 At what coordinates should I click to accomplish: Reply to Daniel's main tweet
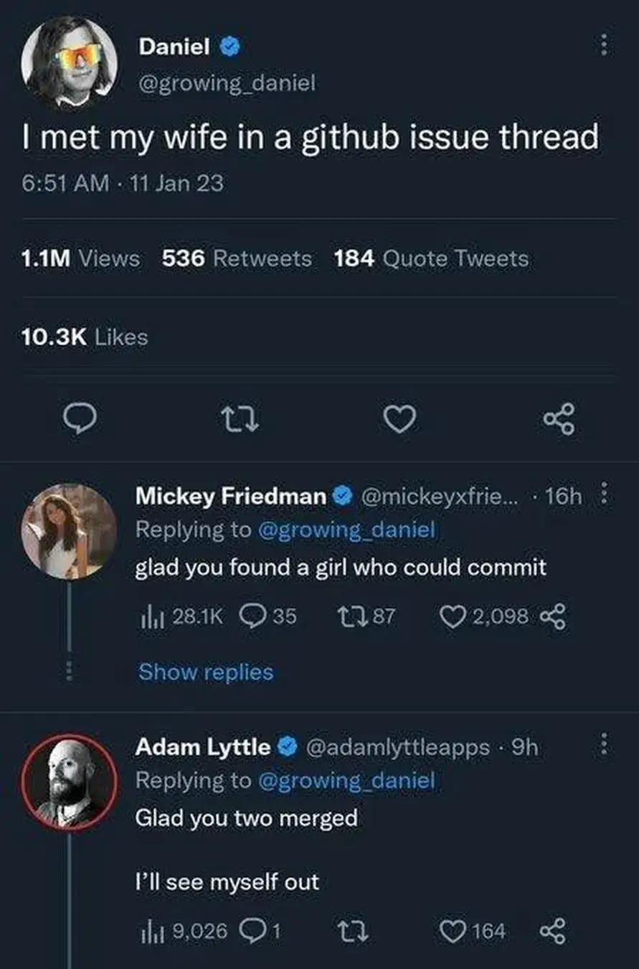click(x=80, y=418)
